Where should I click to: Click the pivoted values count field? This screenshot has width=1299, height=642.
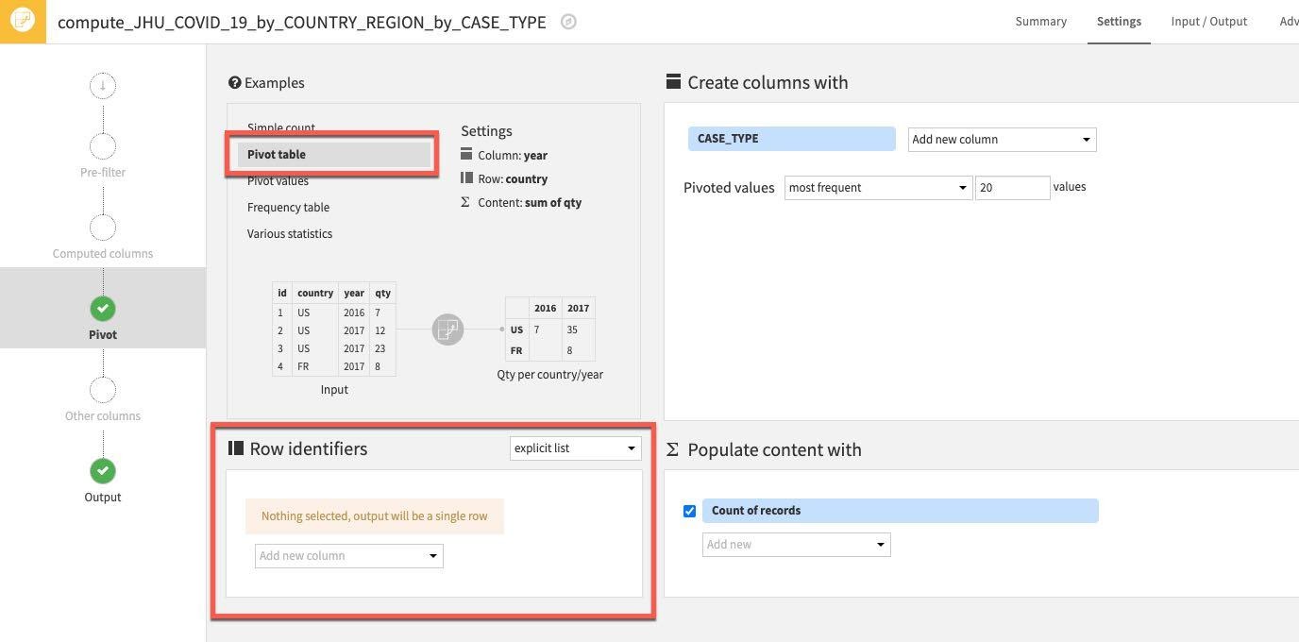coord(1012,188)
